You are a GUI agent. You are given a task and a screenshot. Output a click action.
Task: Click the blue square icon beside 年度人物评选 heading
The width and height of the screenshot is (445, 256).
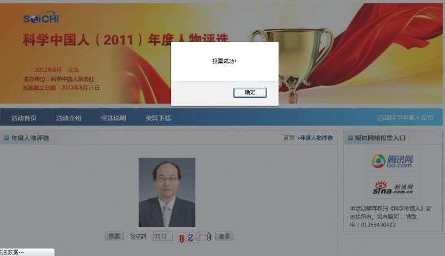point(7,138)
